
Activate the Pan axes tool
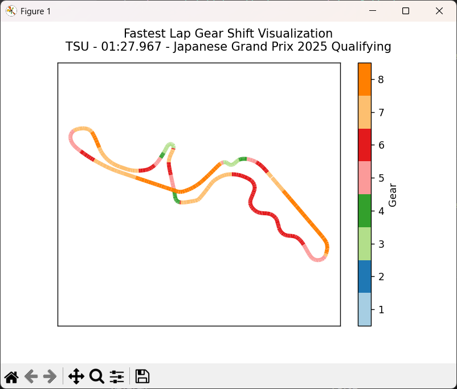click(x=76, y=376)
